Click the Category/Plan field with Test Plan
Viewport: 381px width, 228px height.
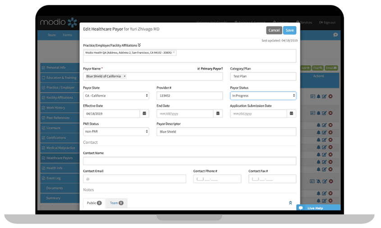(263, 76)
